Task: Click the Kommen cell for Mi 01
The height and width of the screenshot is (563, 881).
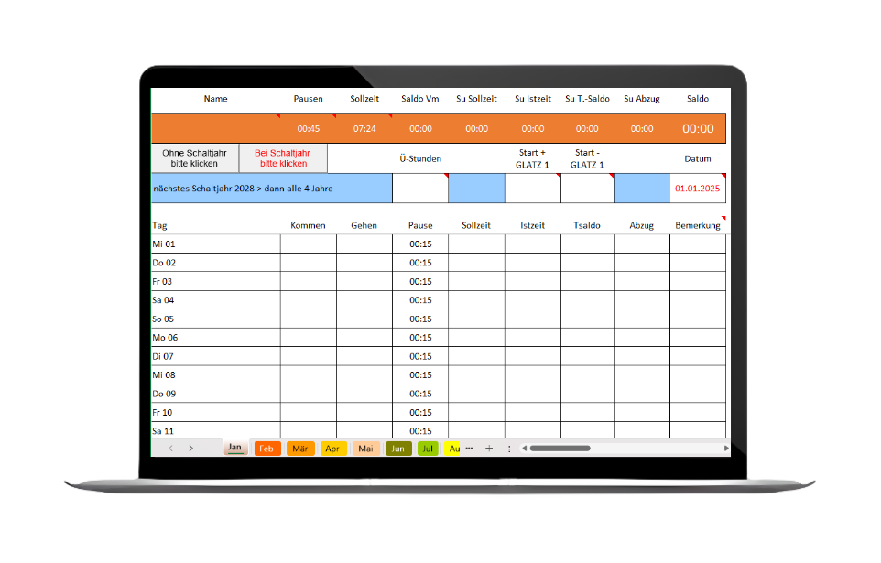Action: coord(308,244)
